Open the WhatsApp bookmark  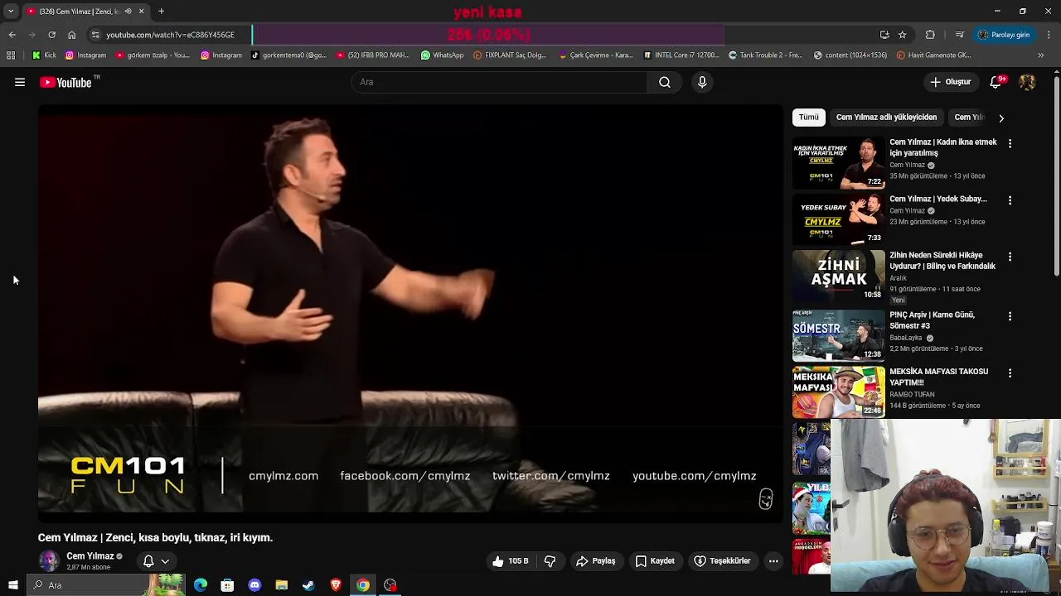click(x=442, y=55)
